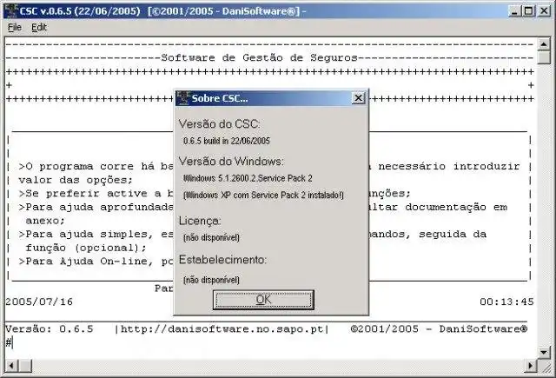Close the Sobre CSC dialog
This screenshot has height=378, width=556.
359,98
